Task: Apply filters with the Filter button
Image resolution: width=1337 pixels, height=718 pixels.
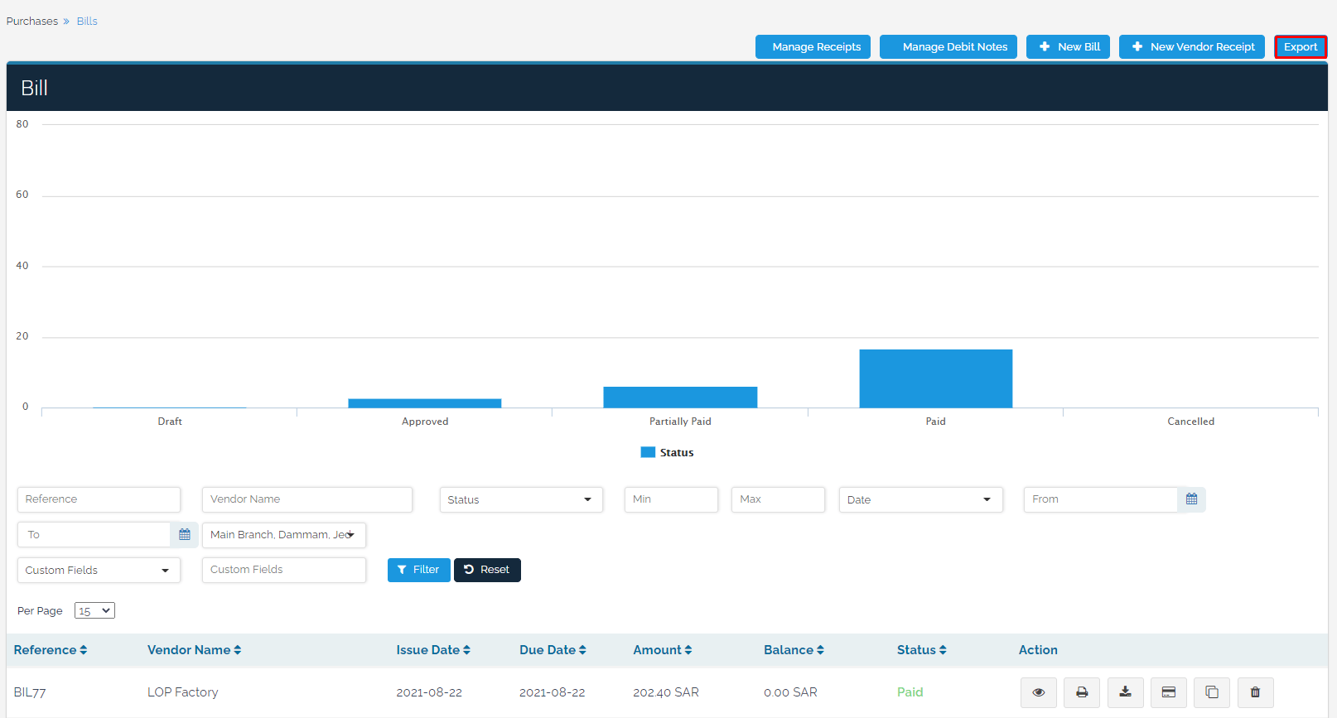Action: (419, 570)
